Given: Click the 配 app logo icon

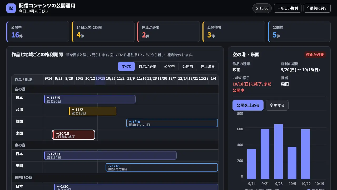Looking at the screenshot, I should (11, 8).
